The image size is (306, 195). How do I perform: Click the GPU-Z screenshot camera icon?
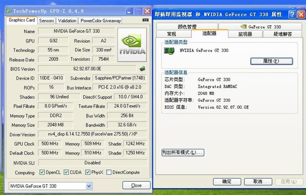145,20
